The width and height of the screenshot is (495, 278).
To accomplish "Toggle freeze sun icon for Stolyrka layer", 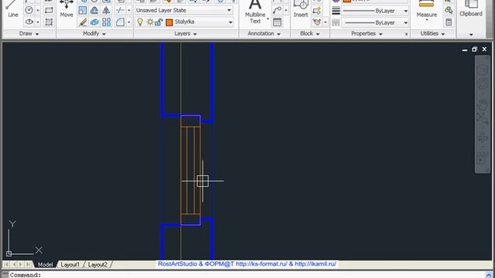I will coord(149,22).
